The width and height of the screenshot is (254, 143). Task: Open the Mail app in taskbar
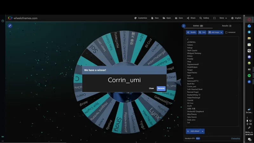249,26
